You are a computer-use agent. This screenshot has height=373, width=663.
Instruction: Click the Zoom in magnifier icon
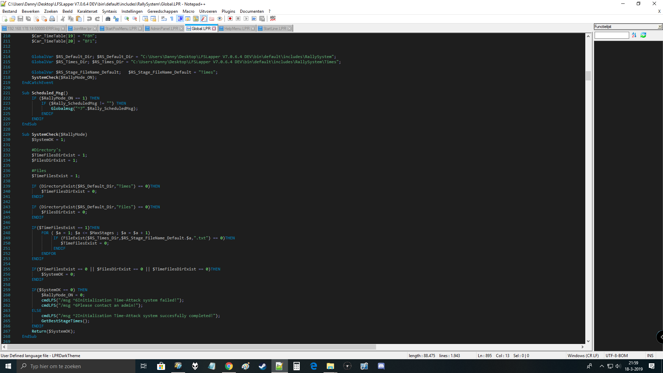click(x=127, y=19)
